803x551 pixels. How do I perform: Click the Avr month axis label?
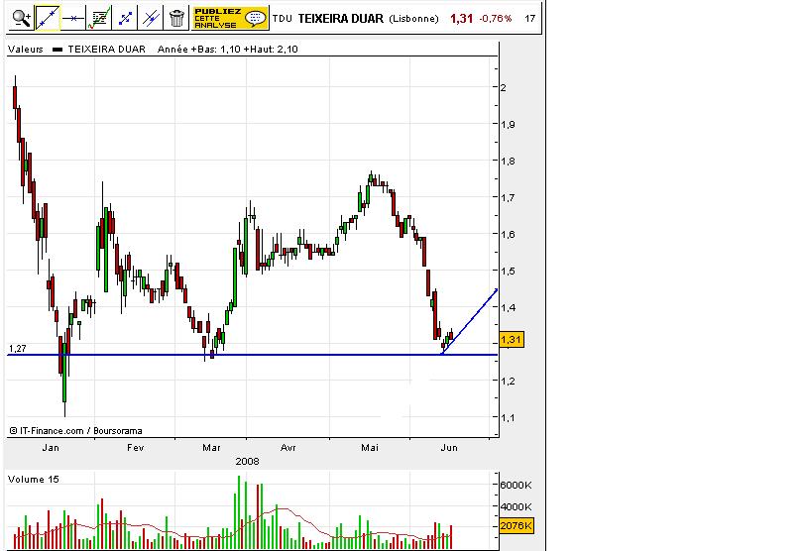coord(287,448)
